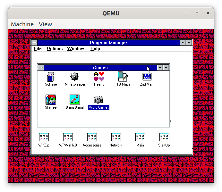Screen dimensions: 222x192
Task: Select the Hearts card suits icon
Action: coord(99,77)
